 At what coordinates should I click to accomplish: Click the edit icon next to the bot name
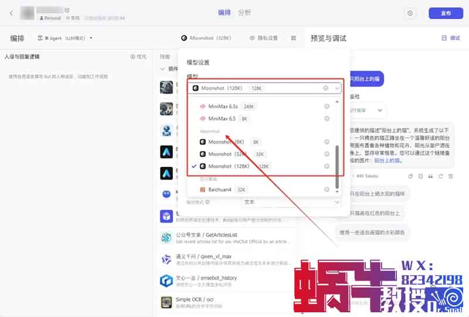[67, 10]
